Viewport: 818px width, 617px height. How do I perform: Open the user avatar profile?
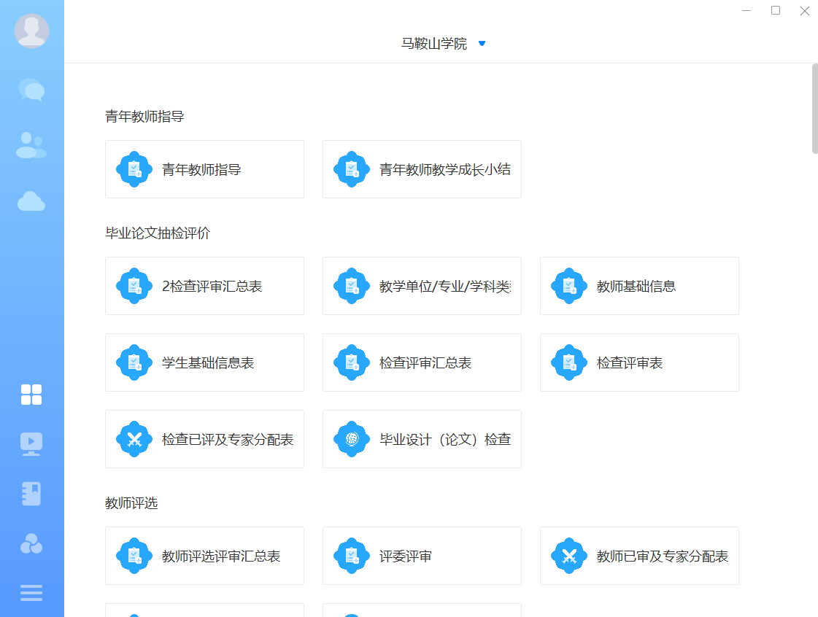pyautogui.click(x=32, y=31)
